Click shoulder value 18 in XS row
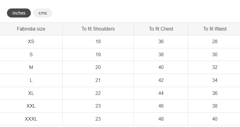Screen dimensions: 240x127 click(98, 41)
